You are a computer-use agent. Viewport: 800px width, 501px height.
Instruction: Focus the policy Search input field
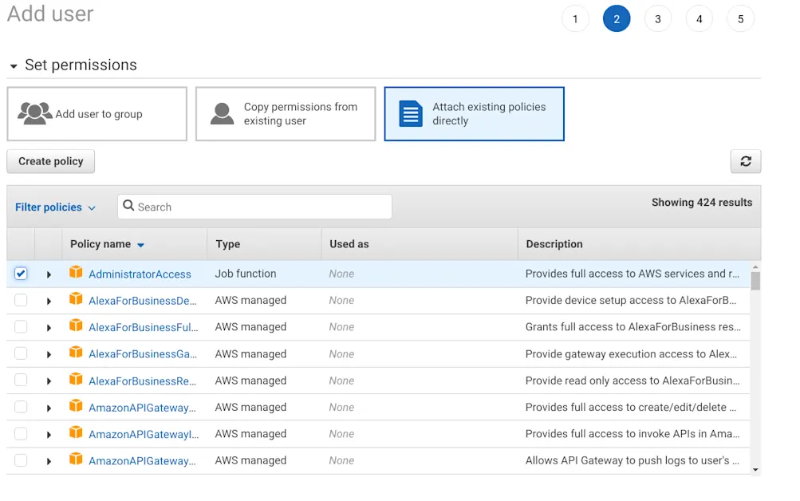click(262, 207)
